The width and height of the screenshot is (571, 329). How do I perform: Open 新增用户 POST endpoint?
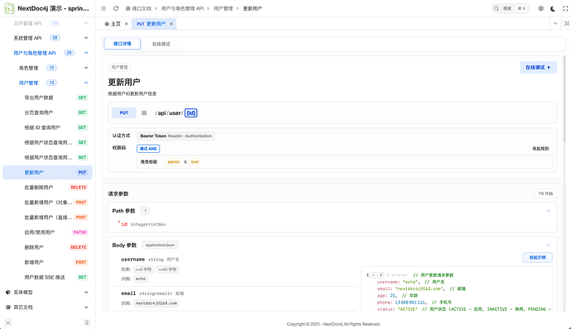coord(47,262)
